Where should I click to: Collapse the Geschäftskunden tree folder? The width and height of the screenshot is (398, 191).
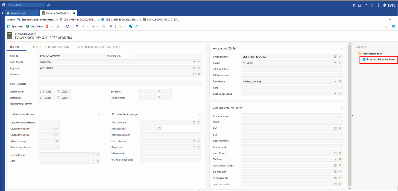[x=357, y=54]
